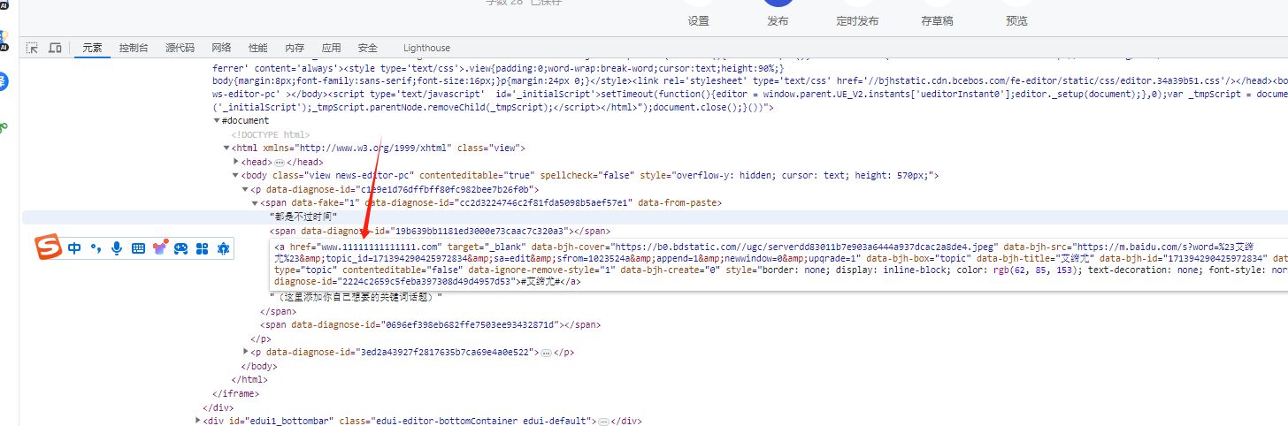Switch Sogou Chinese/English mode (中)
This screenshot has width=1288, height=426.
(74, 248)
